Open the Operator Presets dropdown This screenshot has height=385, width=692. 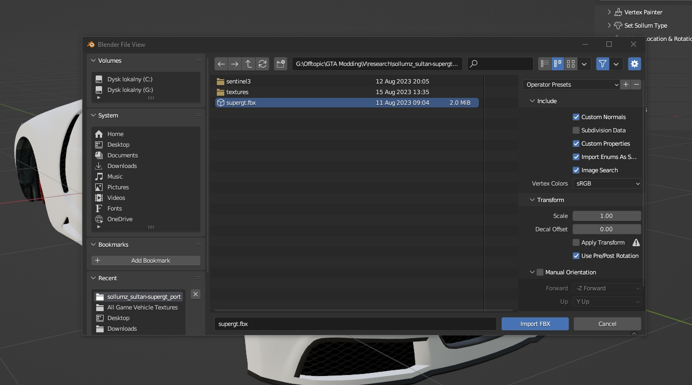pos(571,85)
